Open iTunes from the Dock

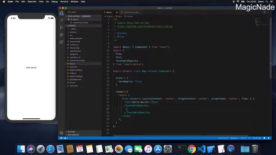point(148,149)
